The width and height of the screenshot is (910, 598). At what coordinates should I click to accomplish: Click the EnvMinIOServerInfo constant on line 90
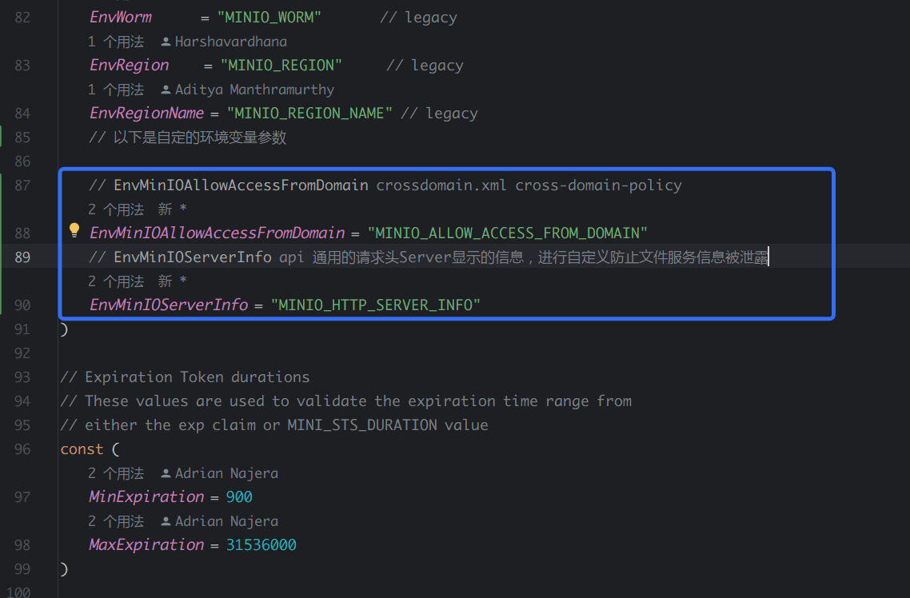tap(168, 305)
